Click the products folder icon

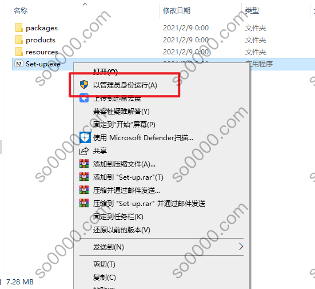(19, 40)
